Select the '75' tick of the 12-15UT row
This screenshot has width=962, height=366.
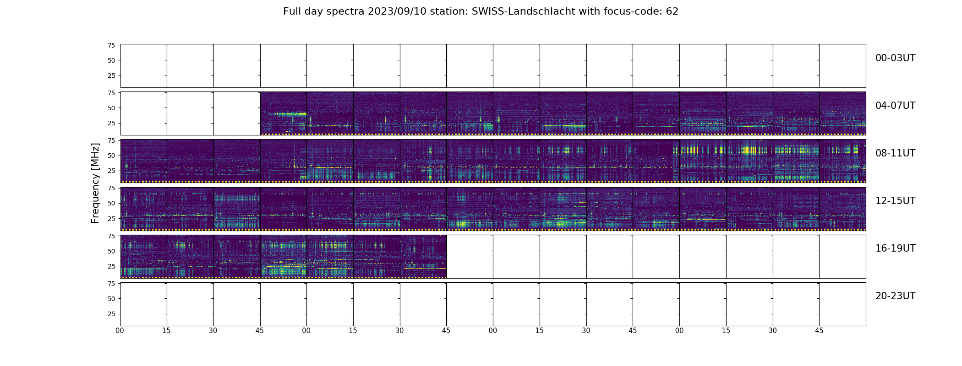click(x=111, y=188)
